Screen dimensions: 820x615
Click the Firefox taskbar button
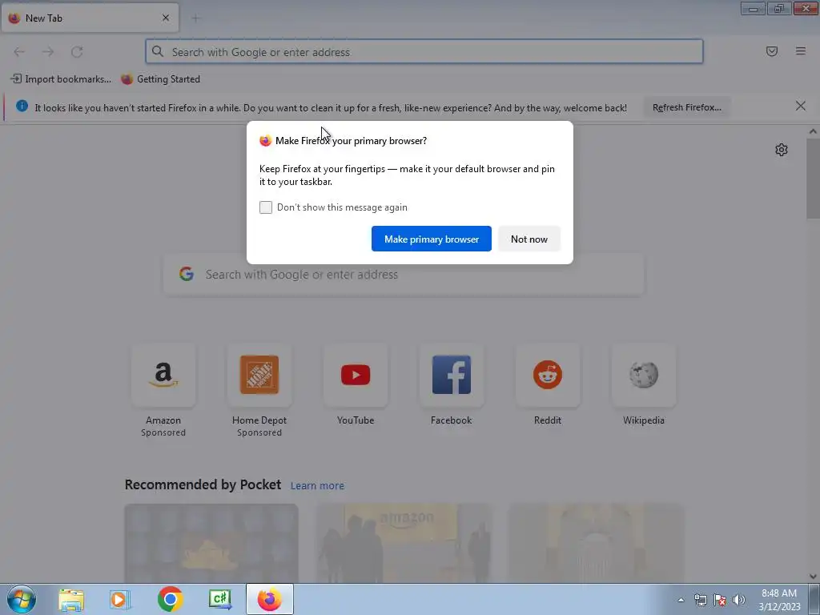[x=270, y=599]
